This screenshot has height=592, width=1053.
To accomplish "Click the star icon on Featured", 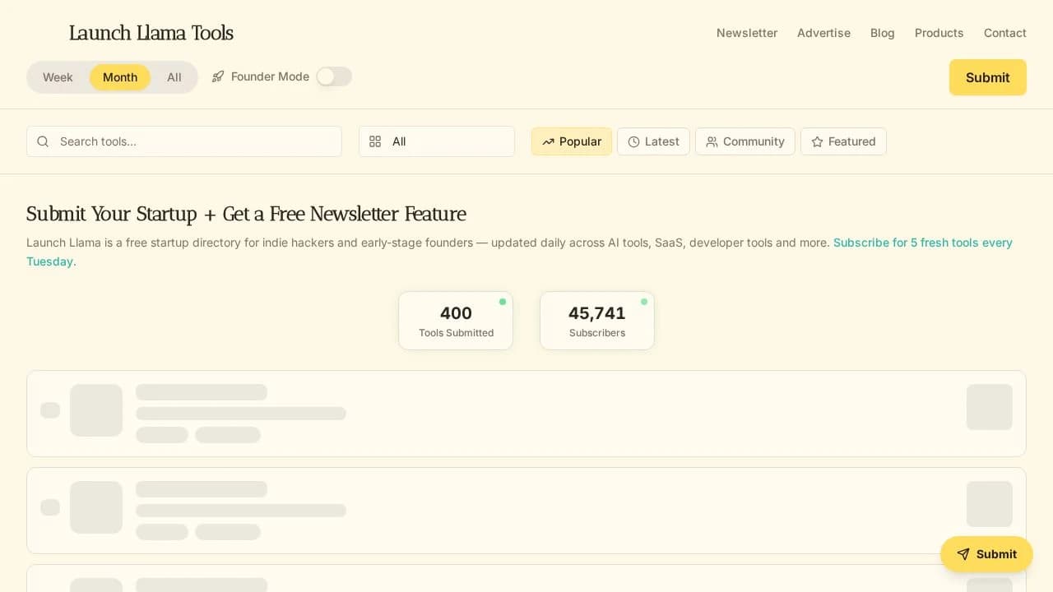I will (817, 141).
